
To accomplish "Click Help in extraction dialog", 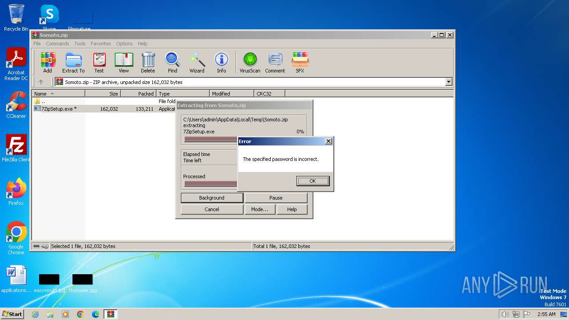I will point(292,209).
